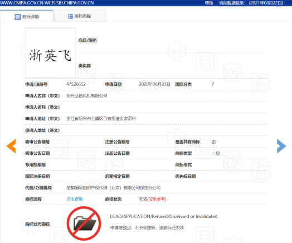The width and height of the screenshot is (292, 243).
Task: Click the blue next-record arrow
Action: [281, 146]
